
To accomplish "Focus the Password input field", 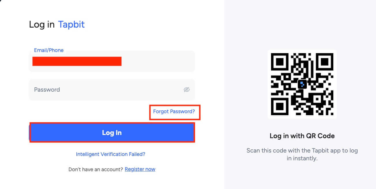I will pyautogui.click(x=112, y=90).
